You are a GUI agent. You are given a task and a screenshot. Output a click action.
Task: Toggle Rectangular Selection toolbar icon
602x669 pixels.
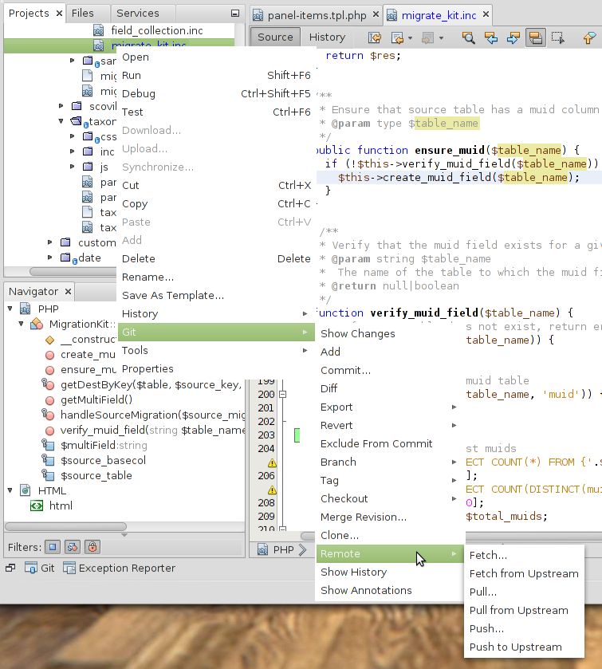(557, 37)
